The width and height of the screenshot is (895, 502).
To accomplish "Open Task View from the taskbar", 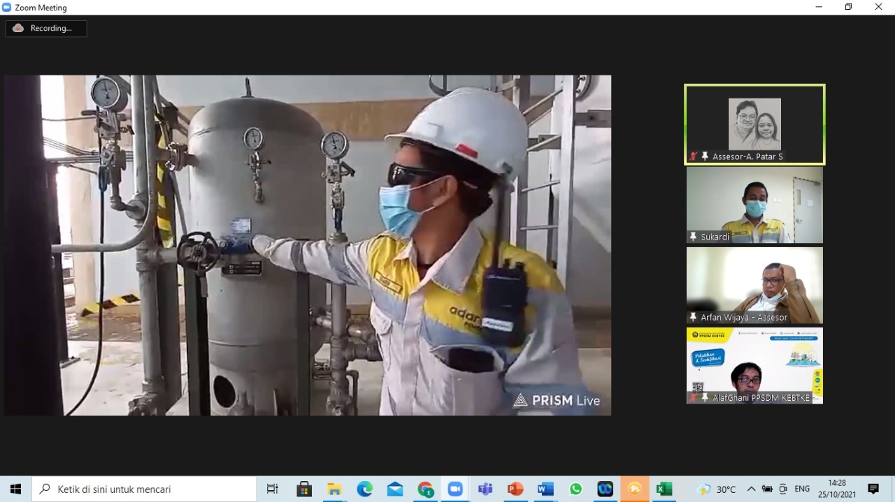I will [x=273, y=489].
